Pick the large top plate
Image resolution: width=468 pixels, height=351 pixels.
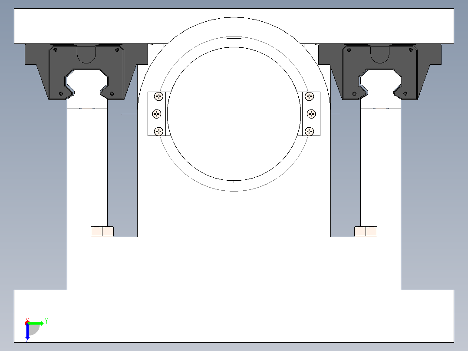click(x=234, y=26)
